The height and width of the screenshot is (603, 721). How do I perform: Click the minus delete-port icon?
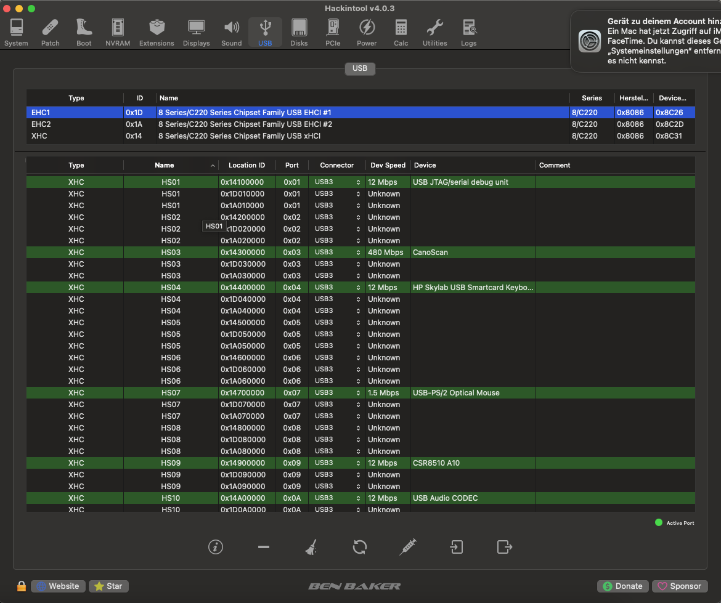coord(264,547)
